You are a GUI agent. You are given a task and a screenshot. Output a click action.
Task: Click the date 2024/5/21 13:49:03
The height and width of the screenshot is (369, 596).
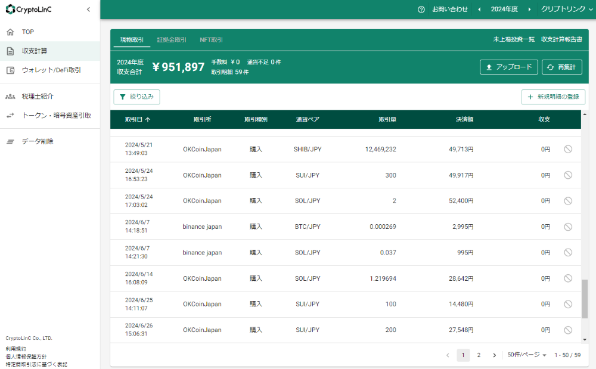pos(139,149)
